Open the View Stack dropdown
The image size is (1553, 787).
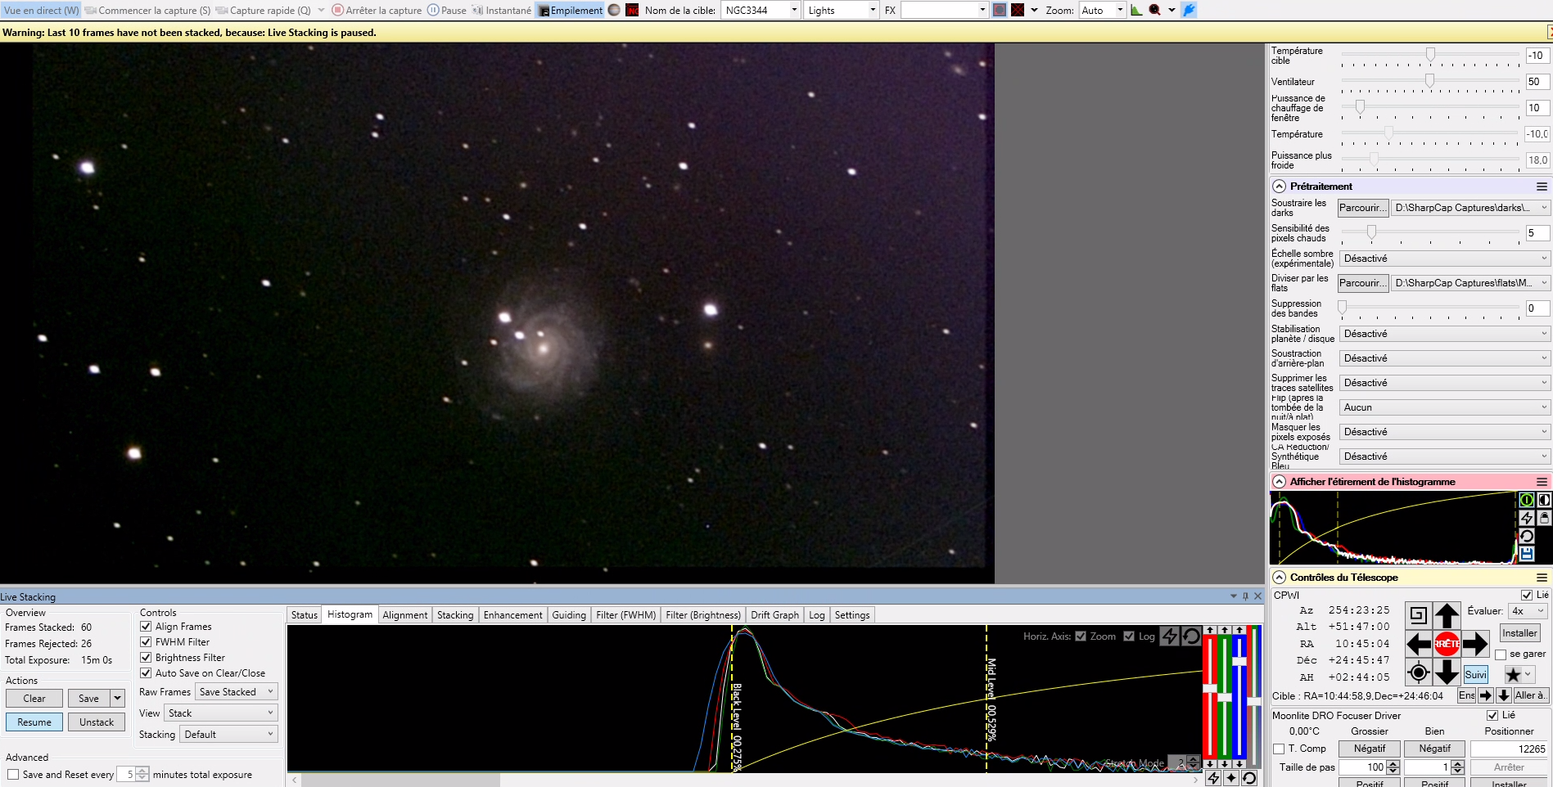click(x=220, y=713)
